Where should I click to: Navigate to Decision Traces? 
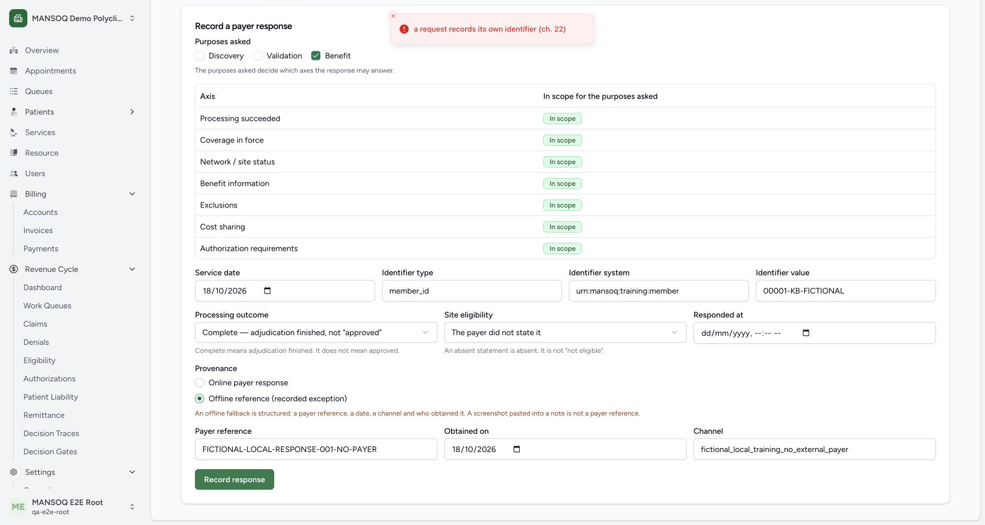[51, 433]
